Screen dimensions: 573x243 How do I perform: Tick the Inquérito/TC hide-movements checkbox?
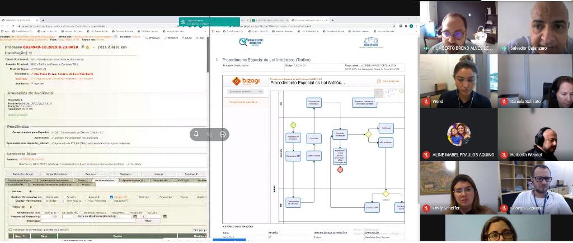(111, 201)
